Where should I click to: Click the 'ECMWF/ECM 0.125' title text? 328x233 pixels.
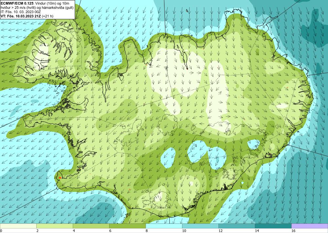pyautogui.click(x=17, y=3)
